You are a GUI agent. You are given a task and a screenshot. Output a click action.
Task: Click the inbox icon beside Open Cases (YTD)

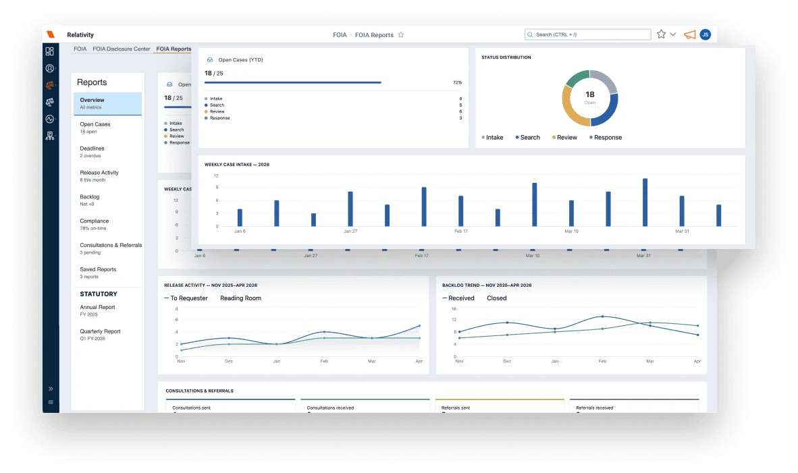210,59
